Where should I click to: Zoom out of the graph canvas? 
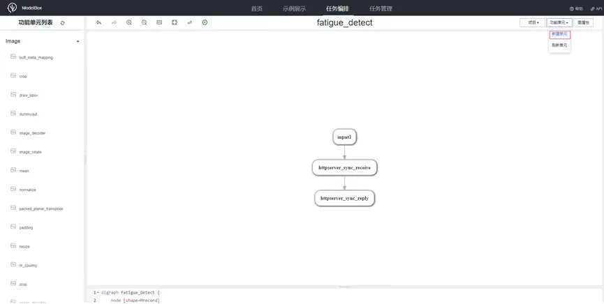(x=144, y=23)
